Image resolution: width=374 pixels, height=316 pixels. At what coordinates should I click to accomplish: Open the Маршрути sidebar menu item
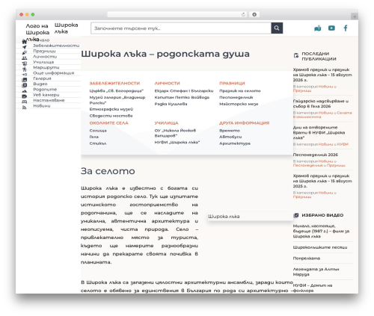point(46,67)
